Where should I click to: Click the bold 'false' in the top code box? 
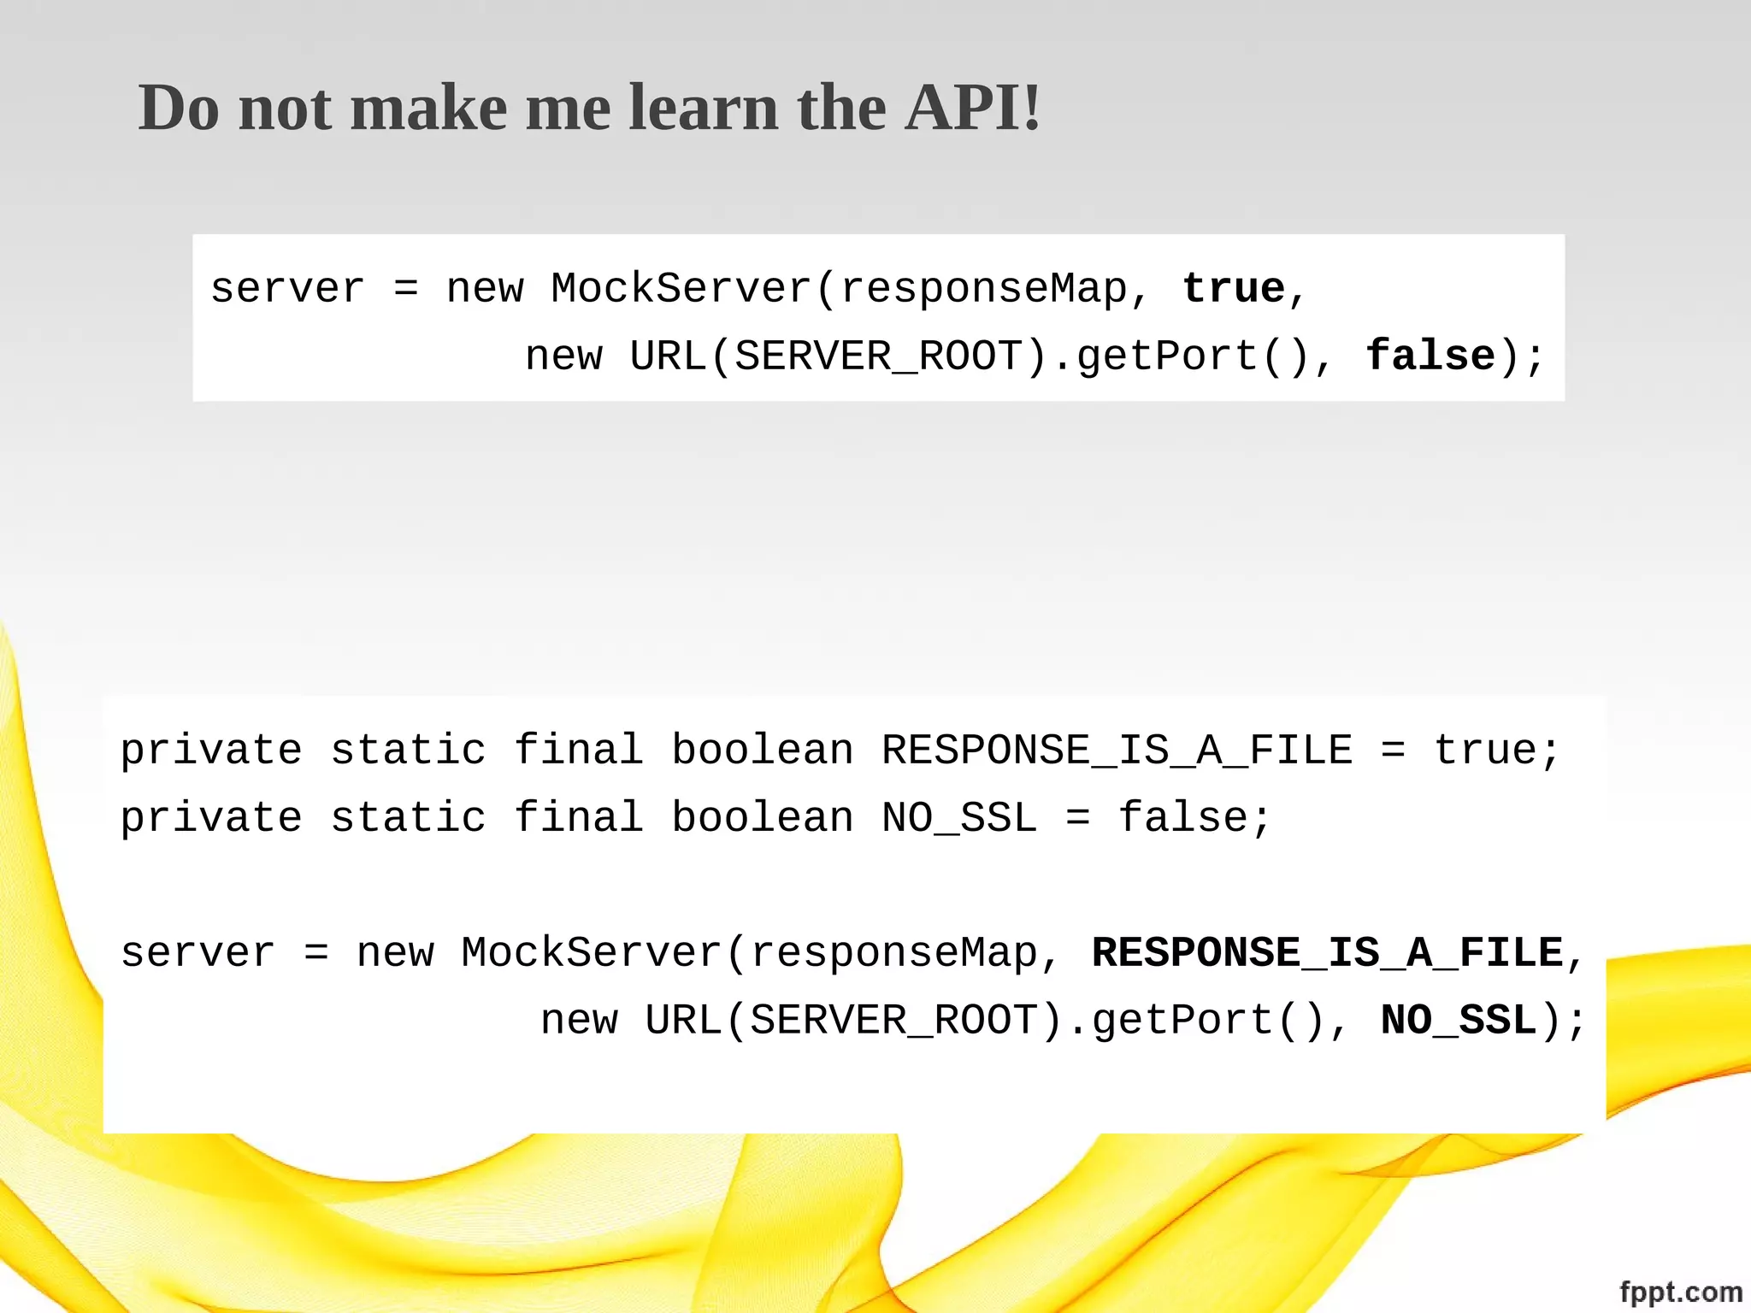(1430, 355)
